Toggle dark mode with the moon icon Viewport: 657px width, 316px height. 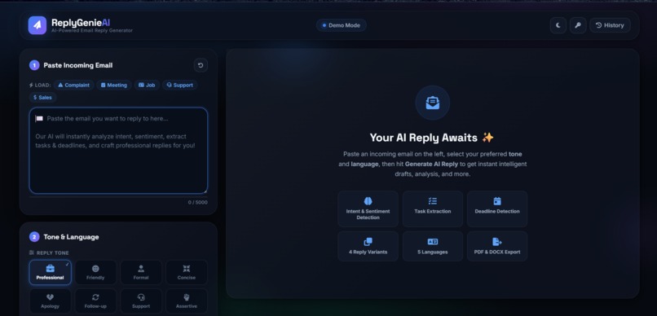[x=558, y=25]
